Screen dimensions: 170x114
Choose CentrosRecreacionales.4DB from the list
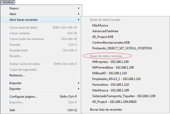[x=111, y=43]
